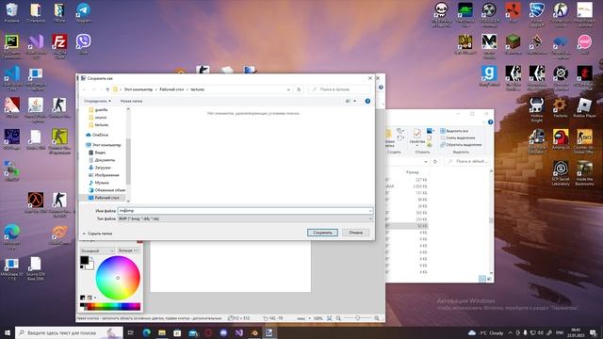Image resolution: width=603 pixels, height=339 pixels.
Task: Click the search field in the Explorer window
Action: coord(467,161)
